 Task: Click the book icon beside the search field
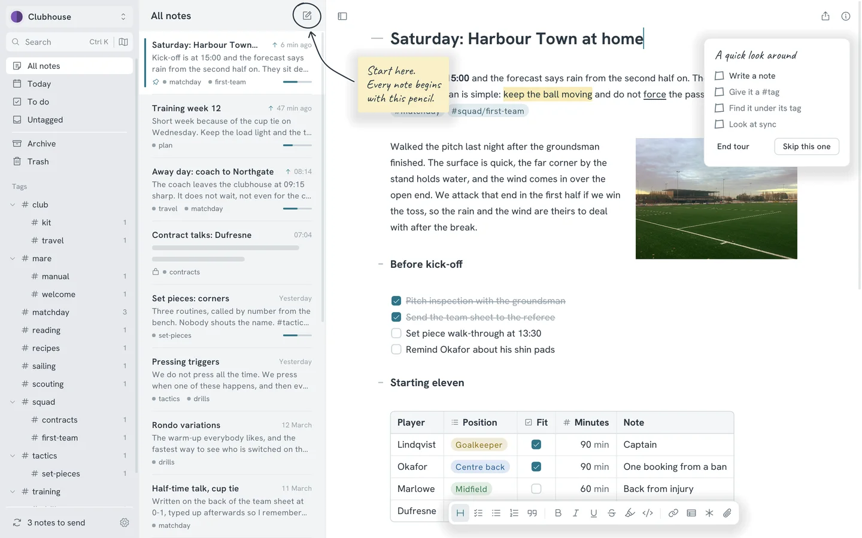pyautogui.click(x=123, y=42)
